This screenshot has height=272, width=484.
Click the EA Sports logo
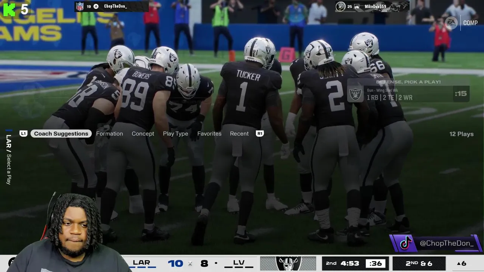coord(451,23)
